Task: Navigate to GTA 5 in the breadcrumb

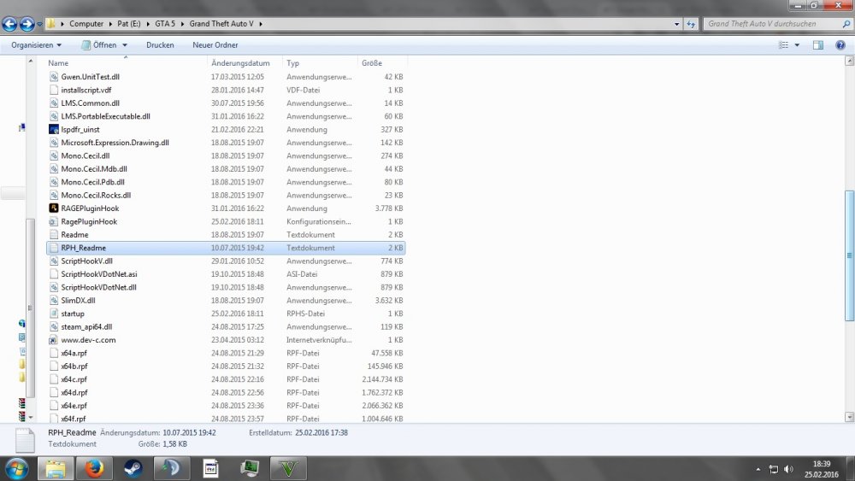Action: coord(165,24)
